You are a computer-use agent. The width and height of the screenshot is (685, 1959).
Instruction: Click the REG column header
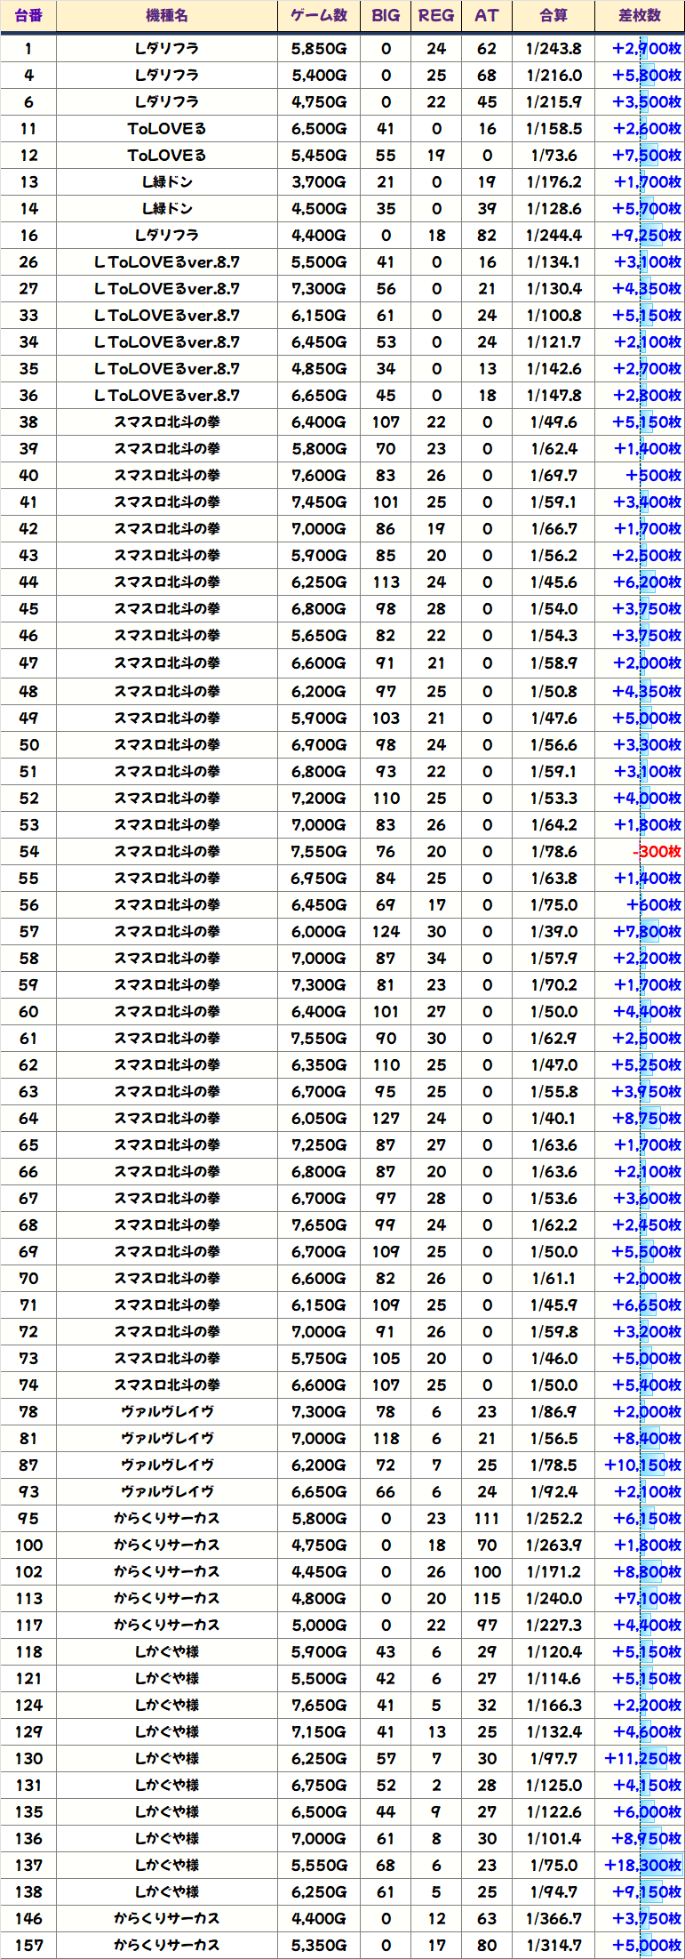[436, 16]
